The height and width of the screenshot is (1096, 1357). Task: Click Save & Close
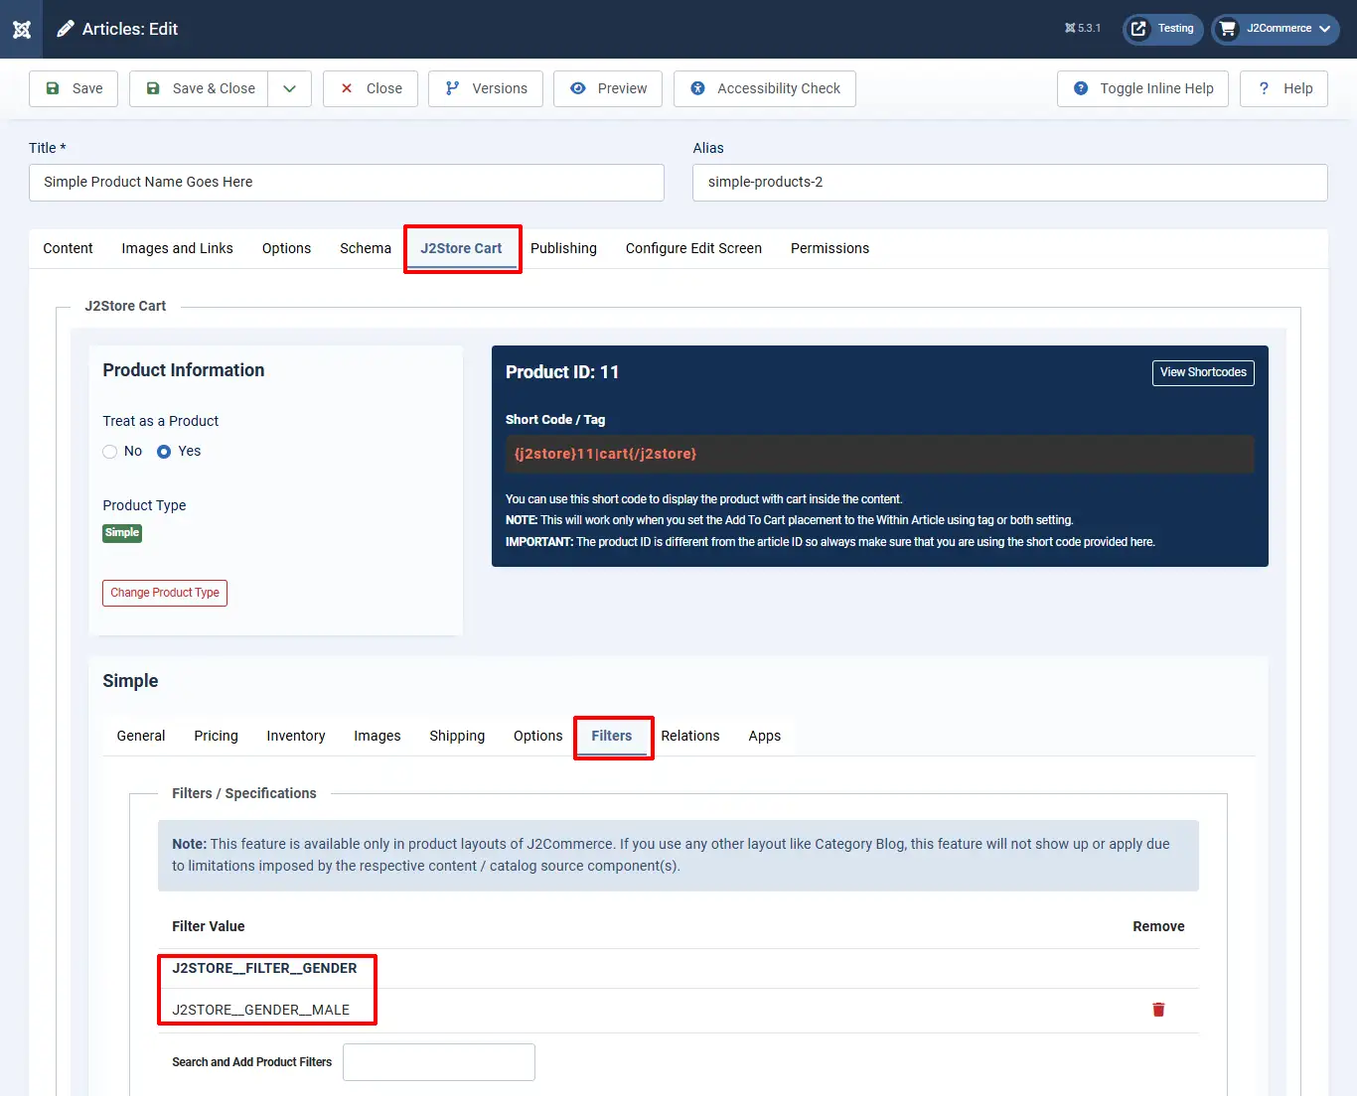coord(199,88)
